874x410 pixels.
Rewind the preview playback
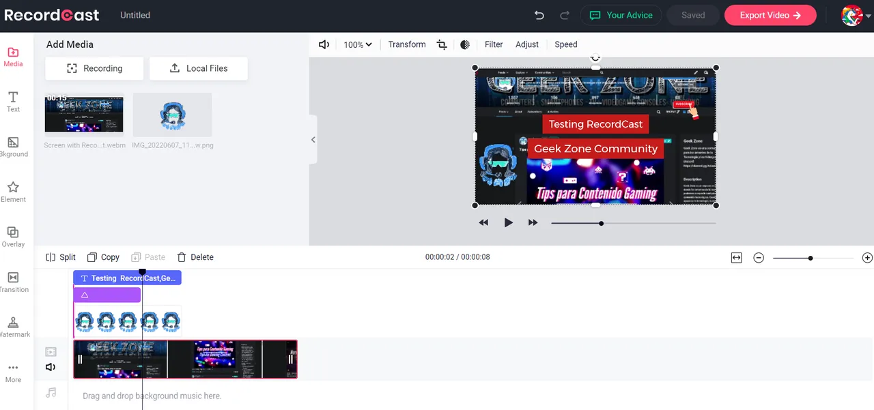click(483, 222)
